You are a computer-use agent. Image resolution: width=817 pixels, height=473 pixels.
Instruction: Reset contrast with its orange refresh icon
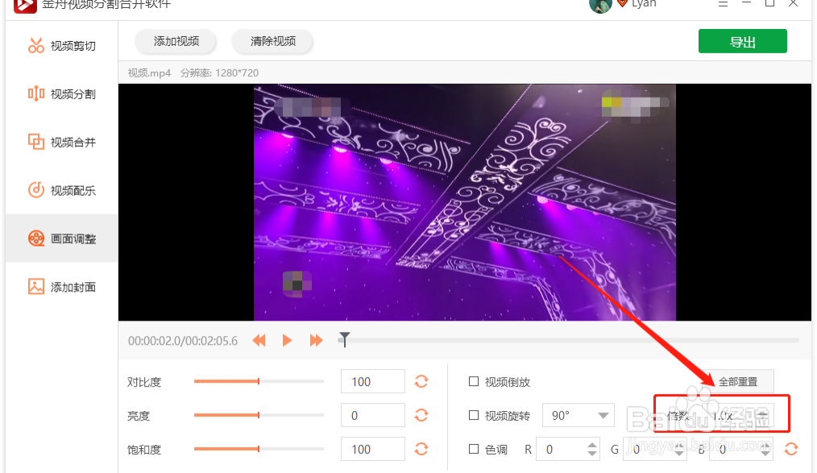[421, 381]
